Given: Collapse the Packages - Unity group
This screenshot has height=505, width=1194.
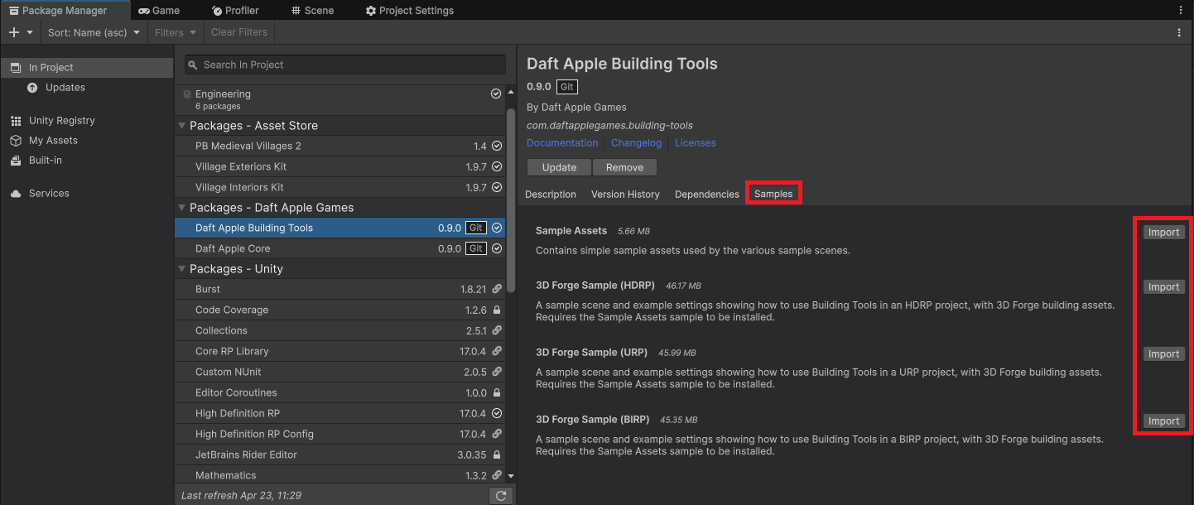Looking at the screenshot, I should (x=181, y=269).
